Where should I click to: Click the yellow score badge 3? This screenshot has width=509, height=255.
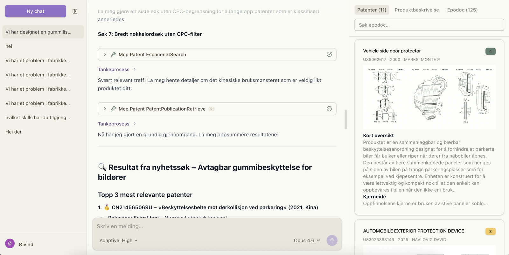coord(490,232)
